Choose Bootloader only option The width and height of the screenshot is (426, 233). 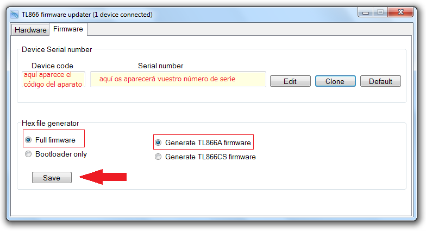[56, 154]
